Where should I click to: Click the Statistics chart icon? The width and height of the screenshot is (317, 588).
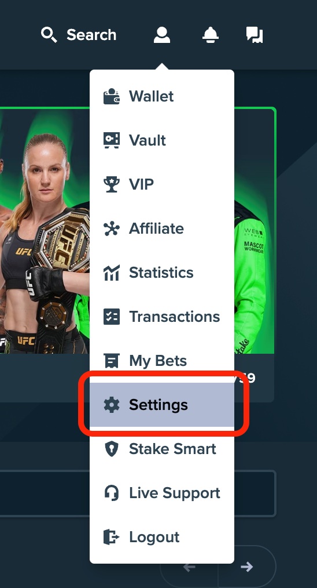(112, 273)
